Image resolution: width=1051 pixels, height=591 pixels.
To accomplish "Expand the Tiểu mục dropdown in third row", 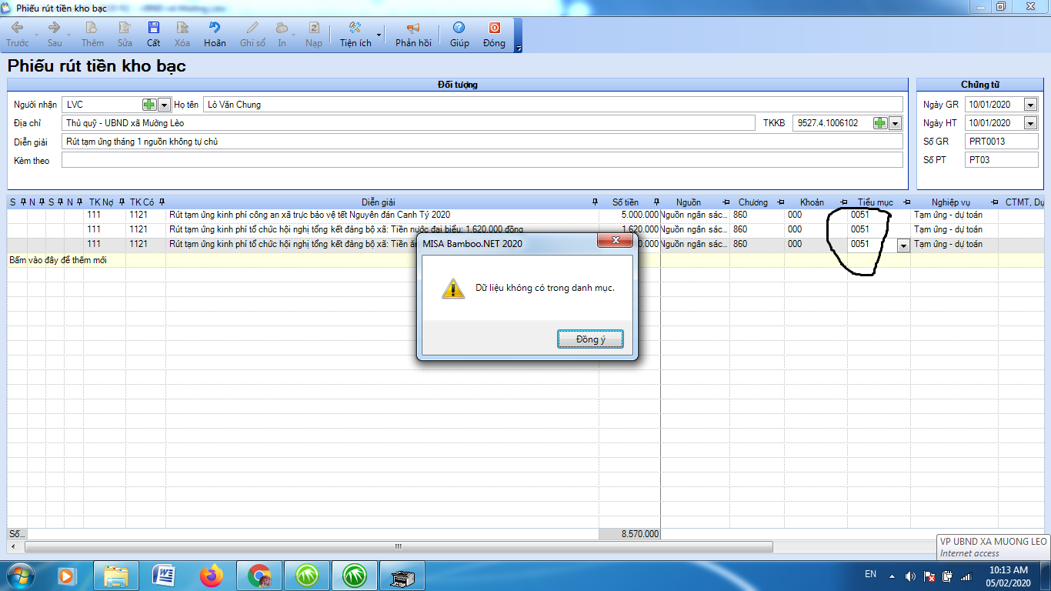I will (x=903, y=245).
